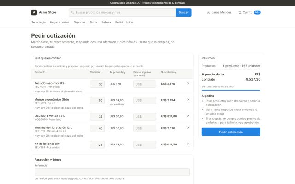This screenshot has height=184, width=295.
Task: Click 'Hoy hay 20' stock note
Action: coord(59,136)
